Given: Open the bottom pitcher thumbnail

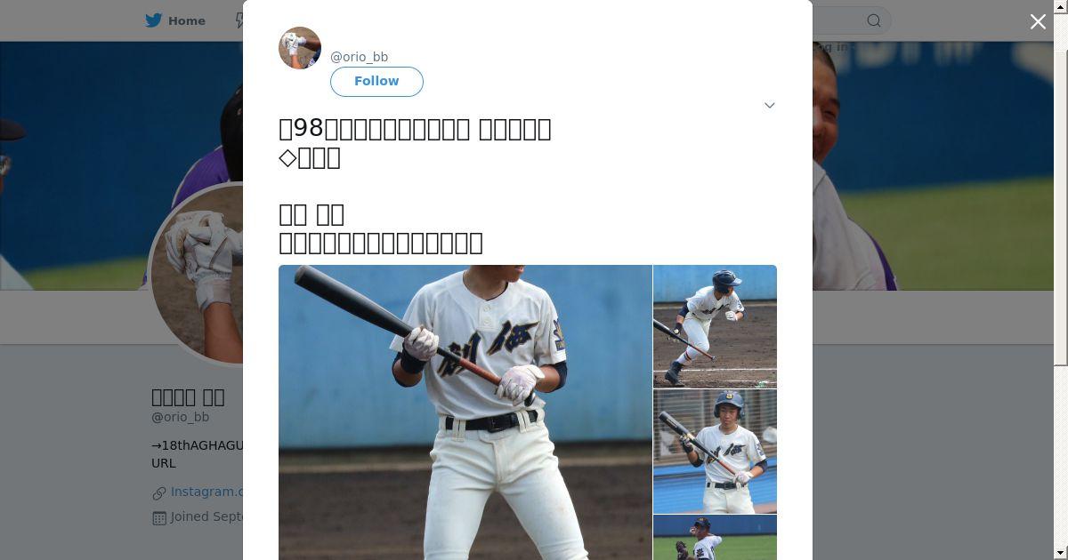Looking at the screenshot, I should click(716, 538).
